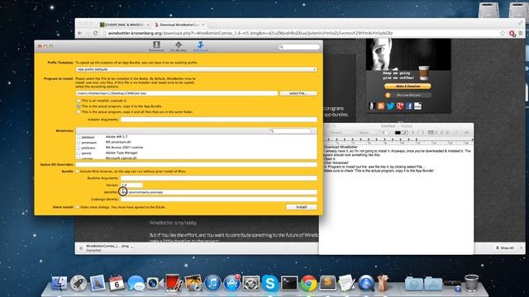The width and height of the screenshot is (529, 297).
Task: Open the Twitter icon on webpage
Action: tap(390, 106)
